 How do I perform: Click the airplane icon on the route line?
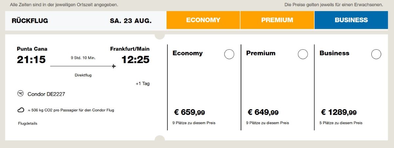(114, 66)
